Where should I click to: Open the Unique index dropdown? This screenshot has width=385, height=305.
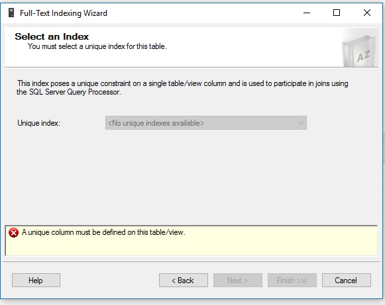coord(206,123)
